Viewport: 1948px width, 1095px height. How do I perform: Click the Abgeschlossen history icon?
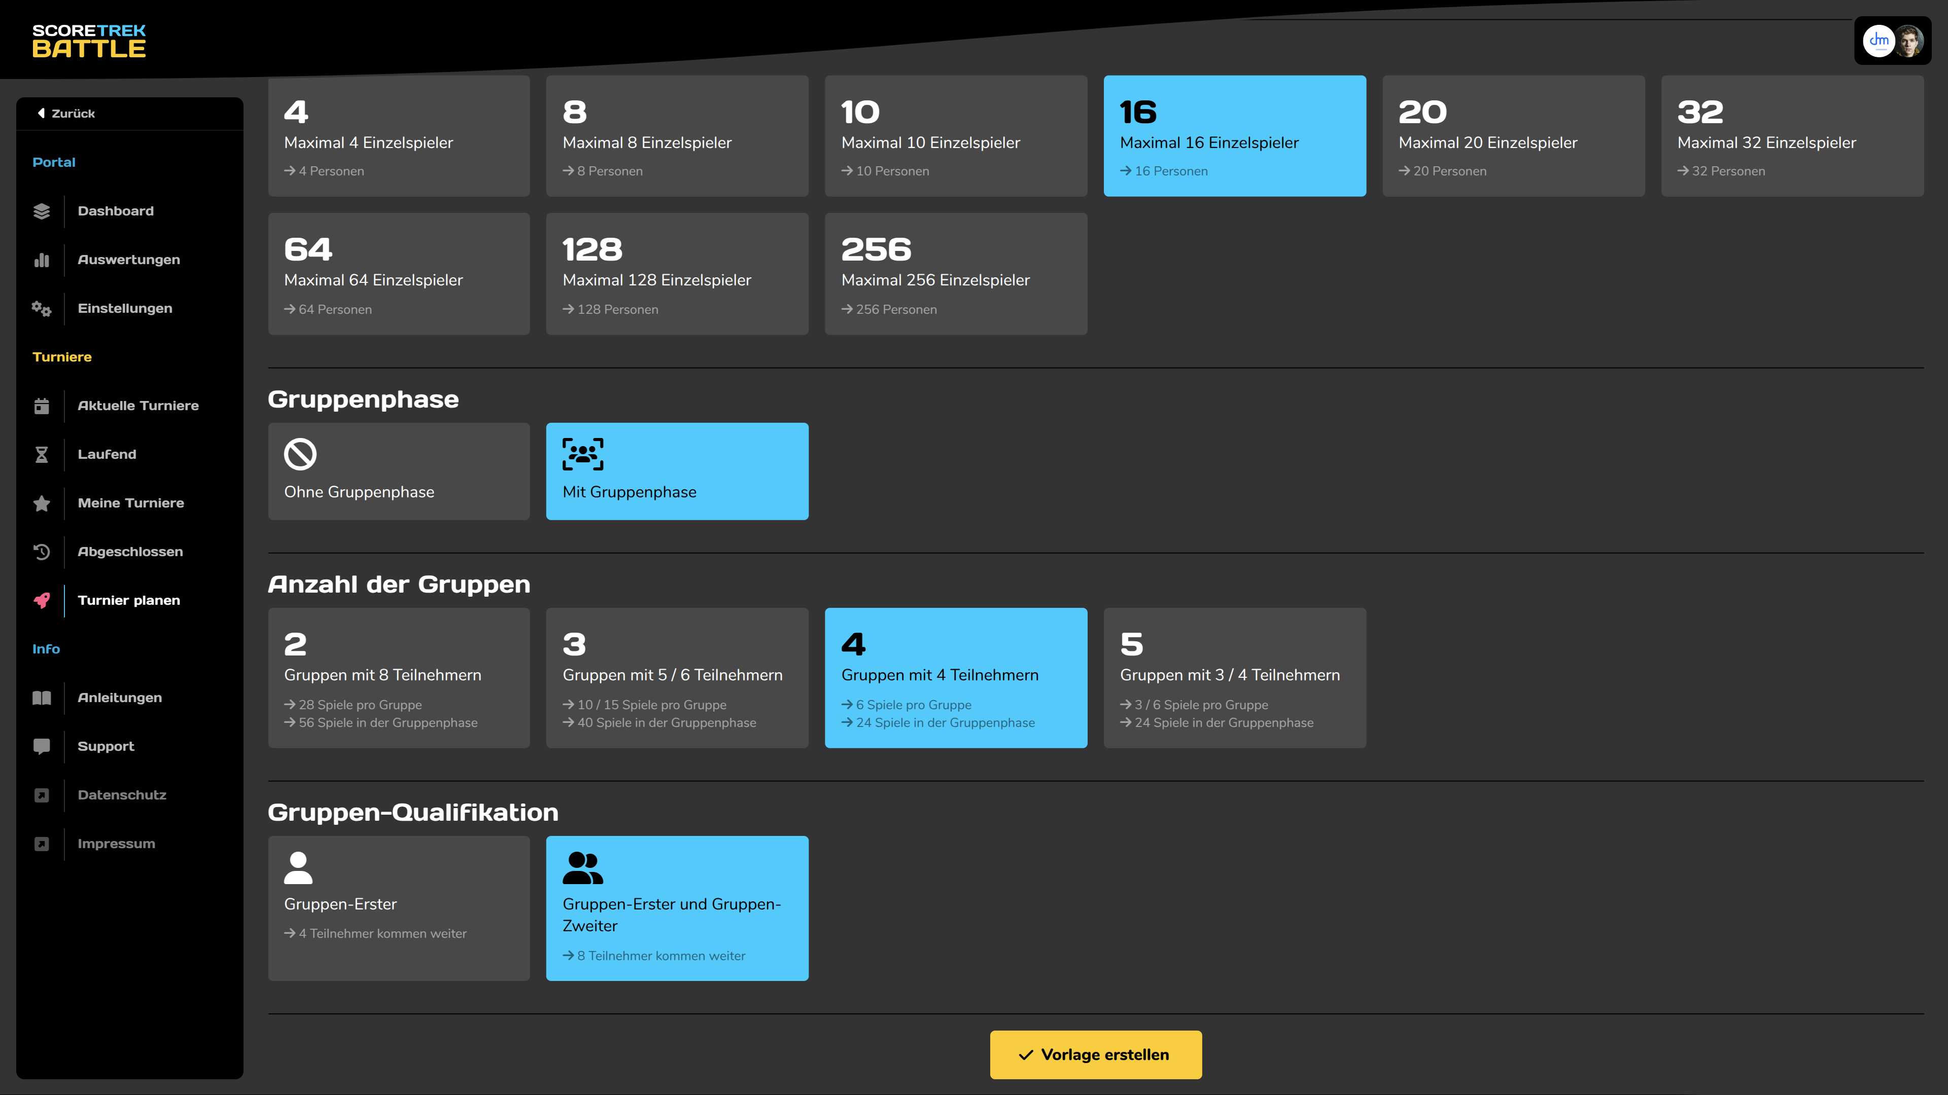[42, 552]
